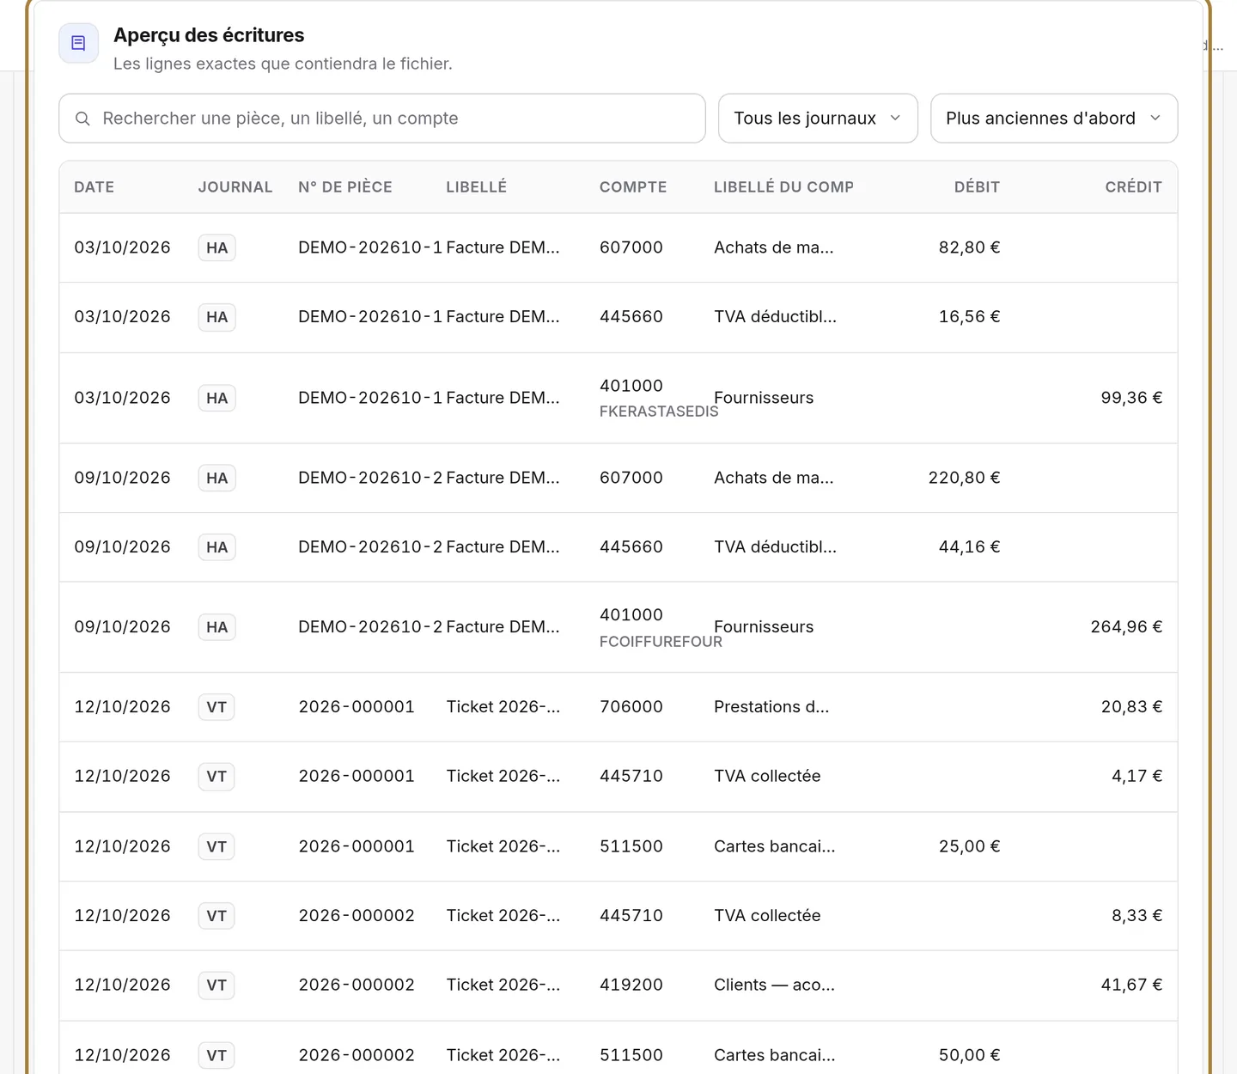The image size is (1237, 1074).
Task: Click the VT badge on the 41,67 € row
Action: 216,986
